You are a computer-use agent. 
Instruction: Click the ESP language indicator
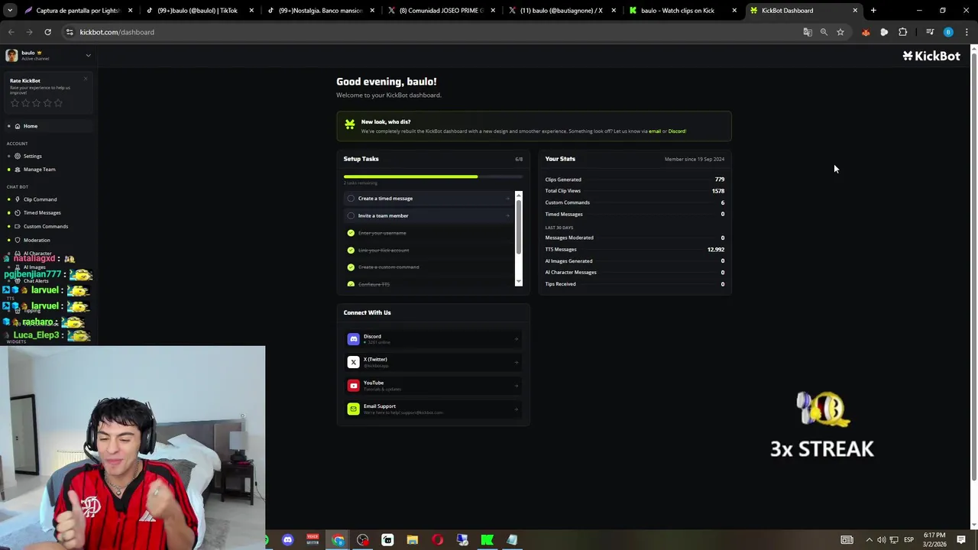click(x=908, y=540)
